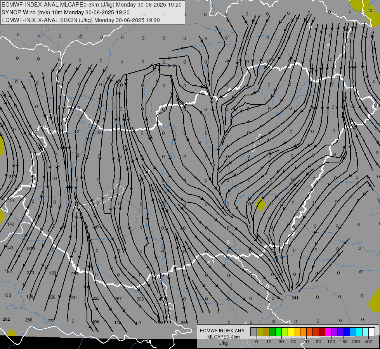Click legend tick label 400
This screenshot has width=380, height=349.
tap(368, 342)
